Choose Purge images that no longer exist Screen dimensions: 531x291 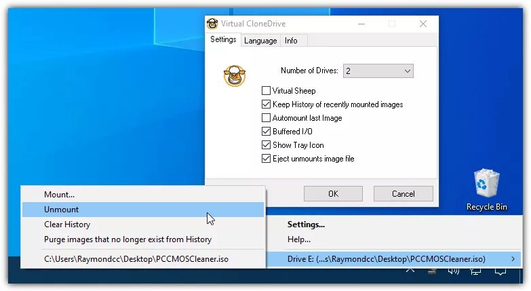click(x=143, y=239)
